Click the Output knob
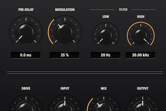Viewport: 166px width, 111px height. [x=142, y=106]
